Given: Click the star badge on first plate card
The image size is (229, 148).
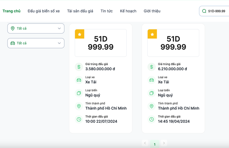Looking at the screenshot, I should (79, 34).
